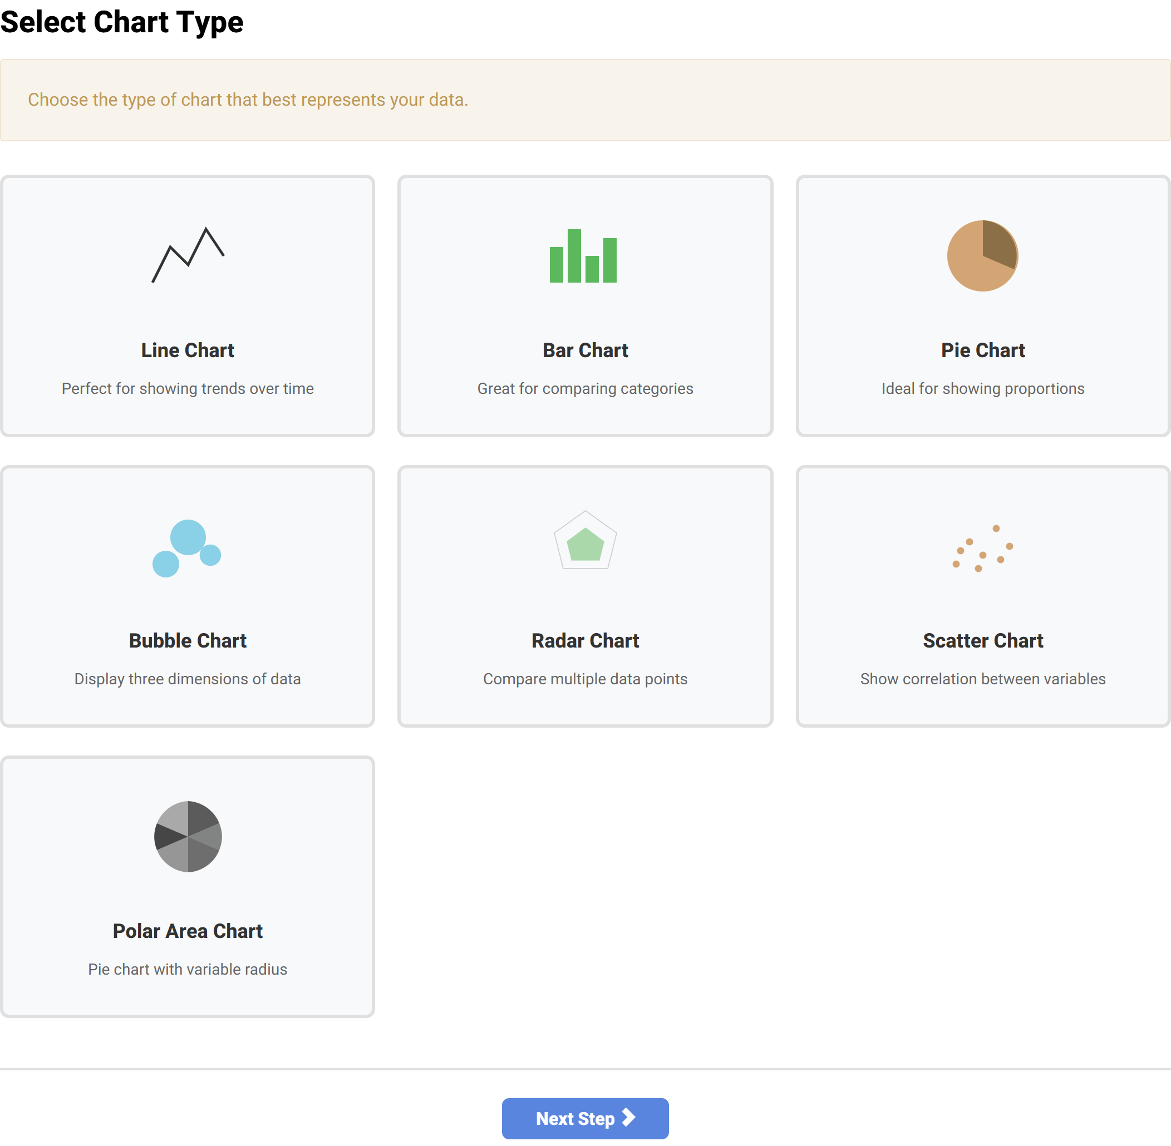Select the Bubble Chart title
The image size is (1171, 1146).
tap(188, 640)
